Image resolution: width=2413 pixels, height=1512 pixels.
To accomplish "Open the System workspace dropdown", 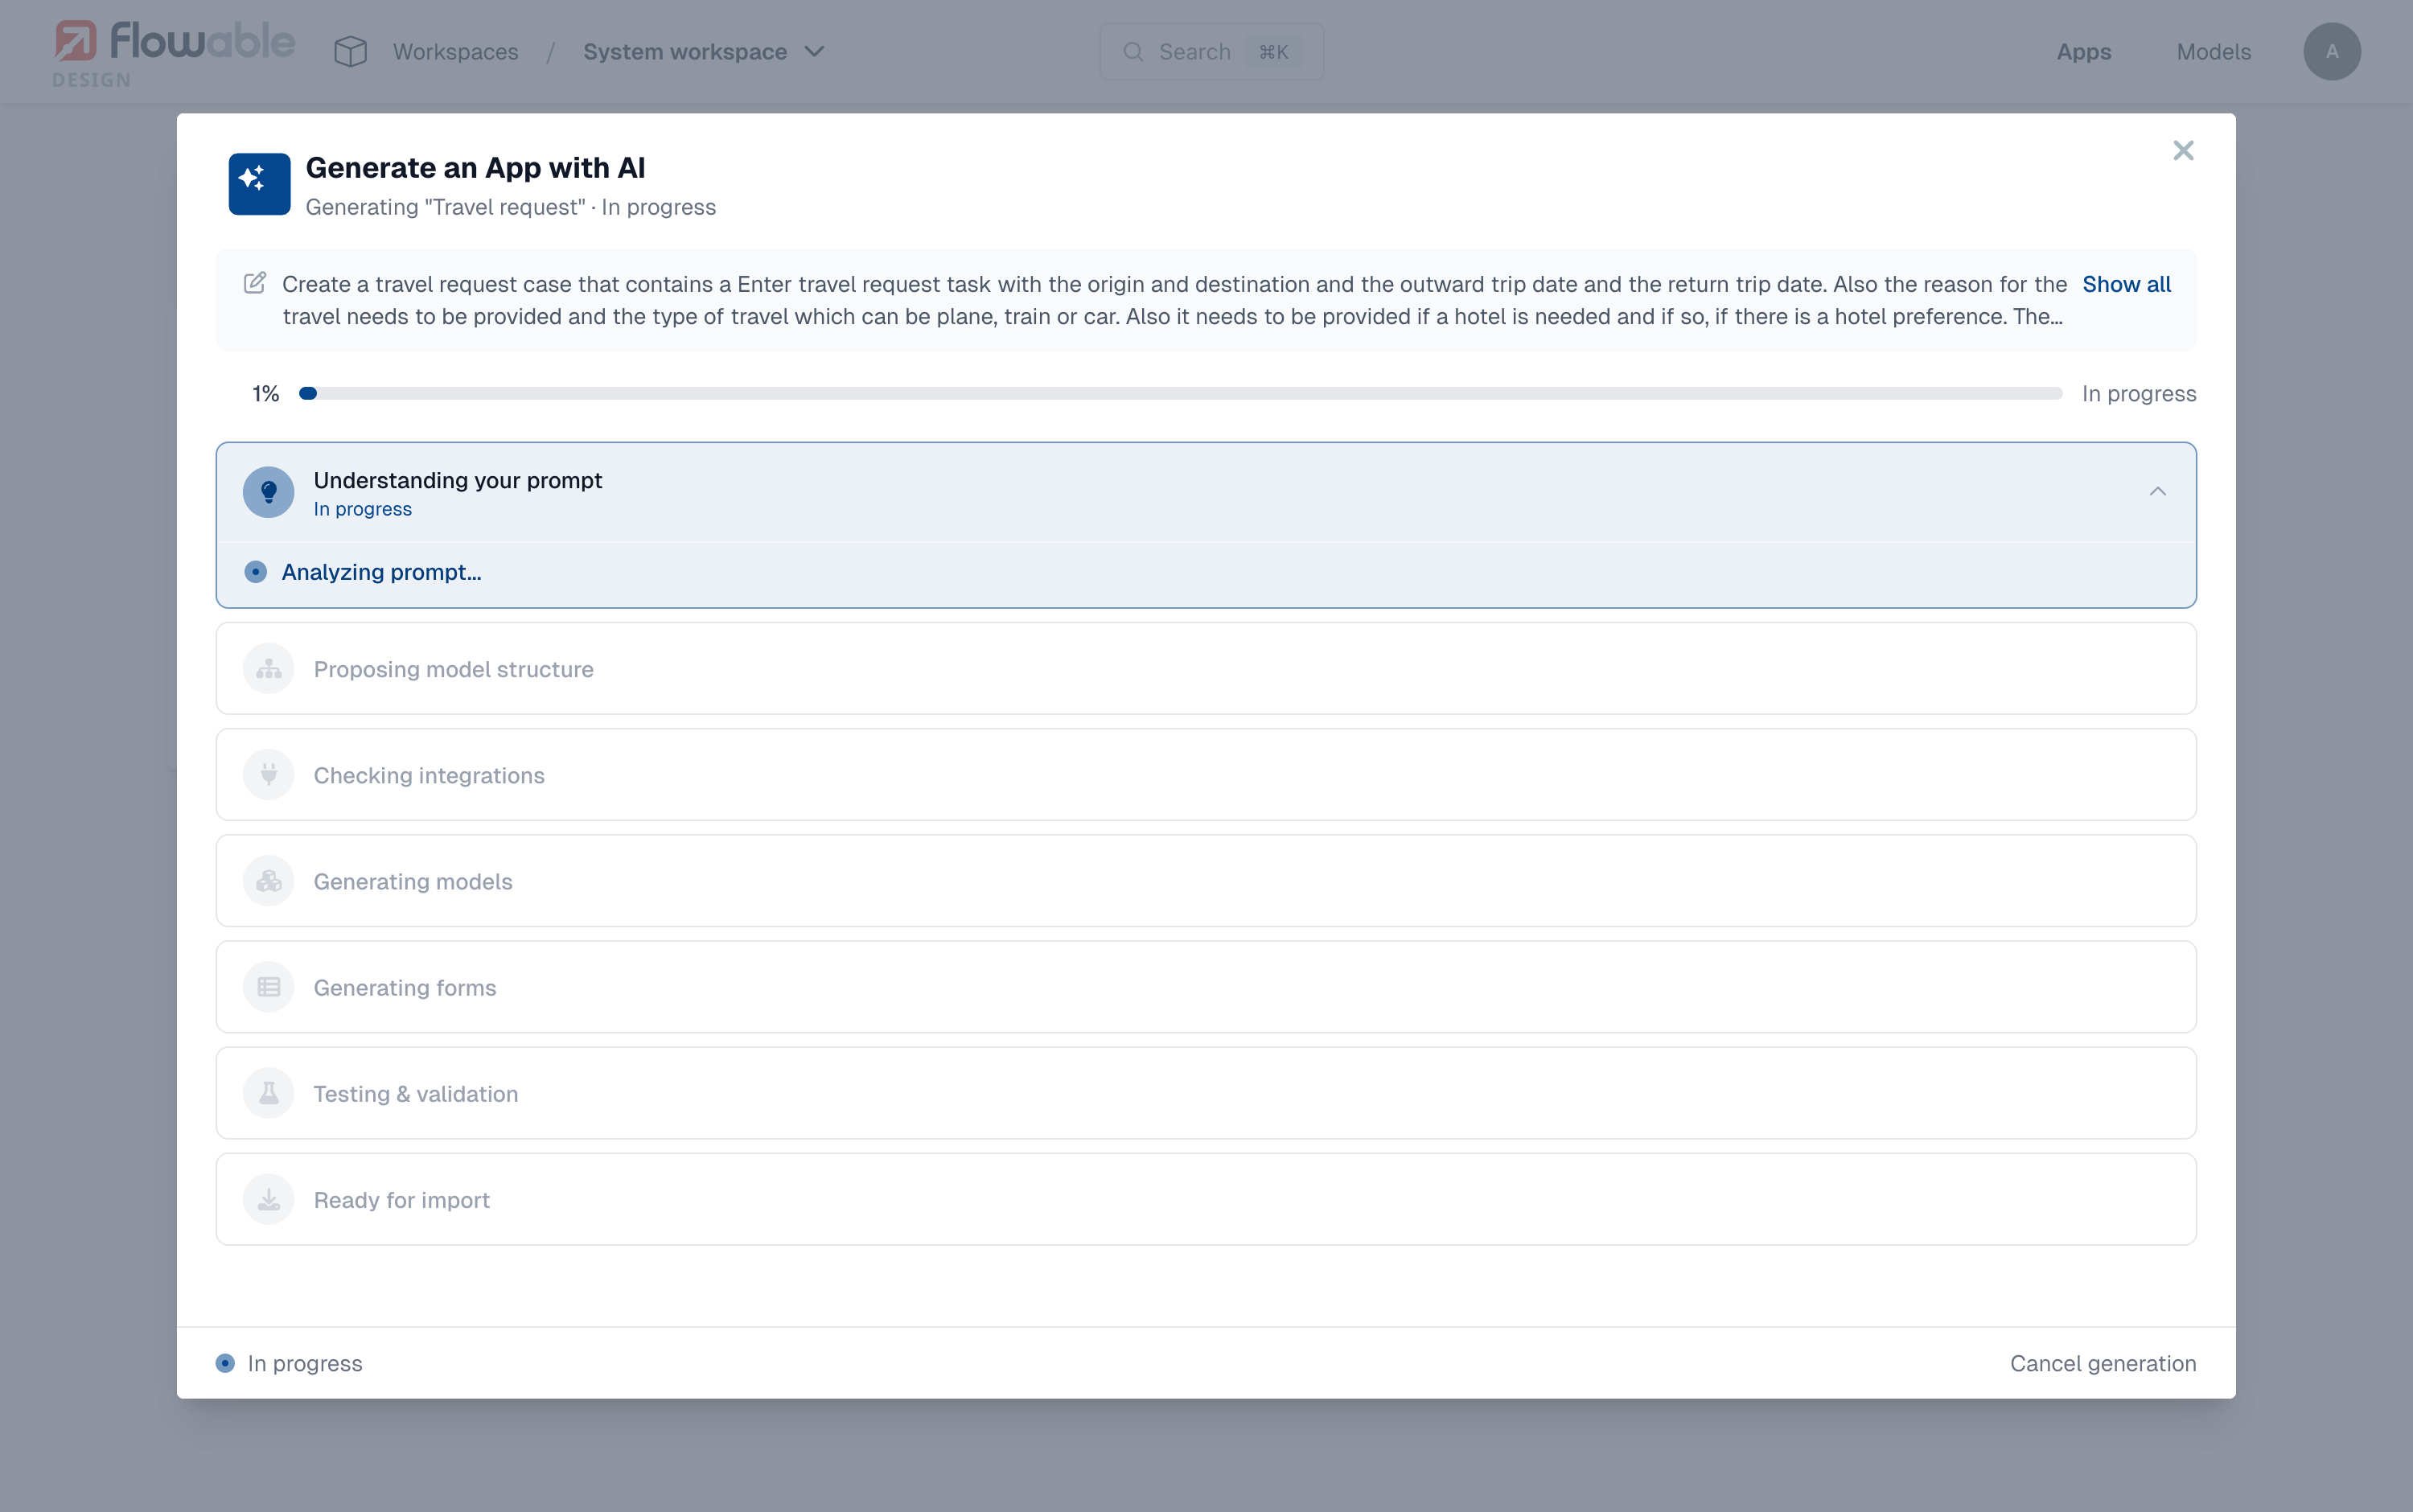I will point(704,52).
